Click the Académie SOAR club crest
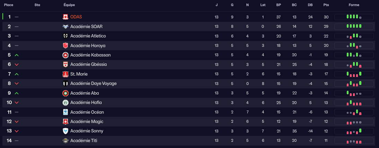Screen dimensions: 379x148 tap(65, 26)
